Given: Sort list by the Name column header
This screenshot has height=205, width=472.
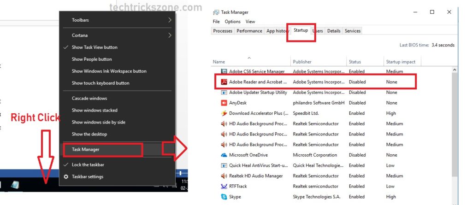Looking at the screenshot, I should pyautogui.click(x=219, y=62).
